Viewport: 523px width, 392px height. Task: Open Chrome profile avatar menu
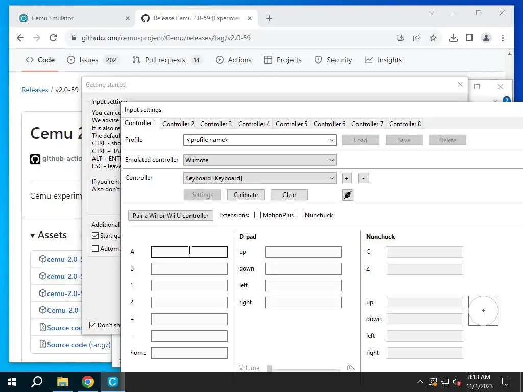[x=486, y=38]
